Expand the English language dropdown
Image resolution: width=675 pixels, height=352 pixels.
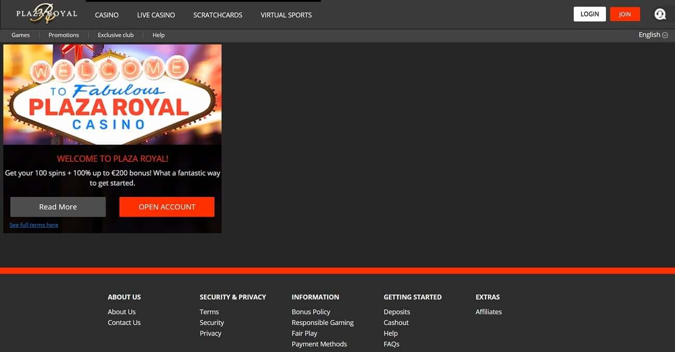[x=653, y=35]
